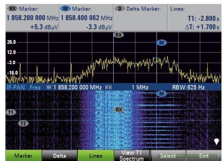Select the M marker in the spectrum plot

pyautogui.click(x=162, y=43)
